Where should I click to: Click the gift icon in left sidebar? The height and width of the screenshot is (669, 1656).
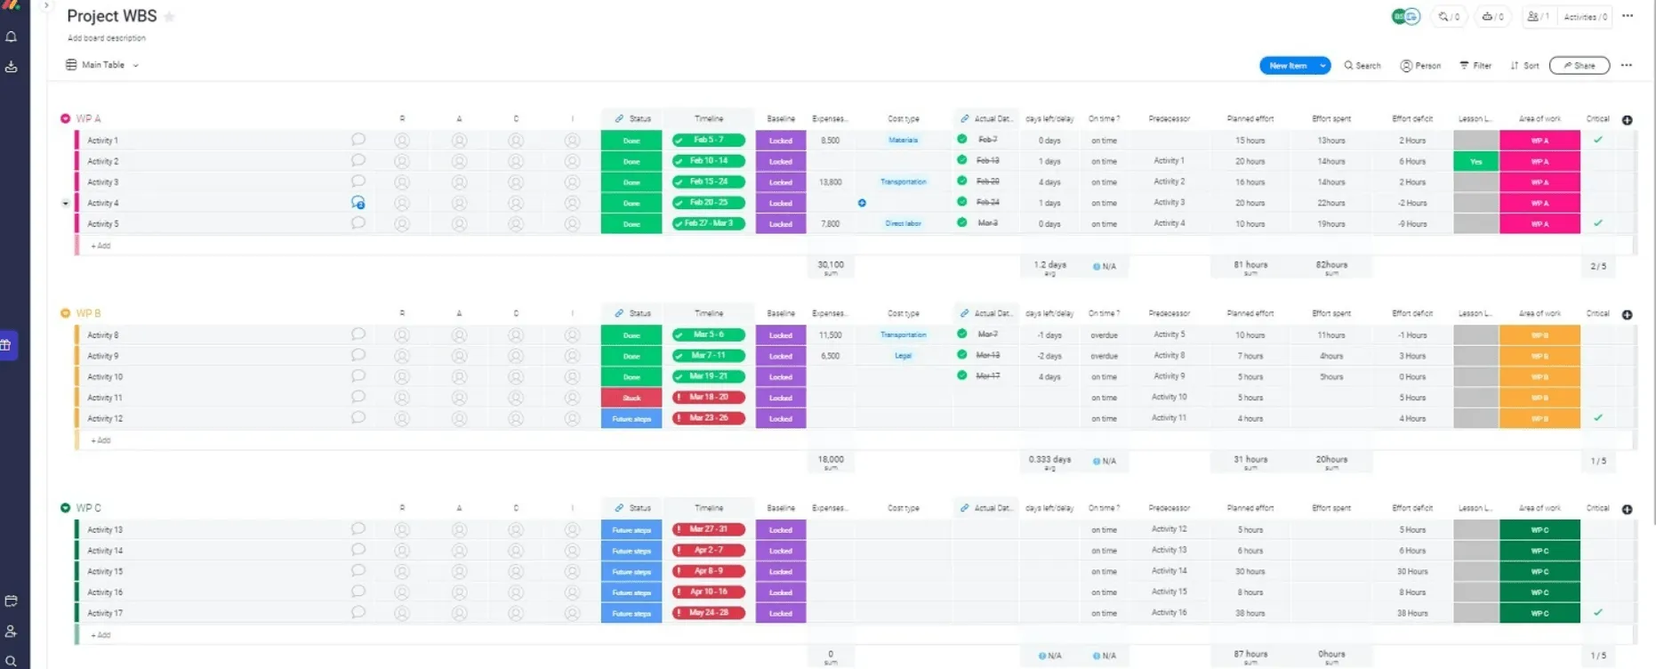tap(6, 345)
